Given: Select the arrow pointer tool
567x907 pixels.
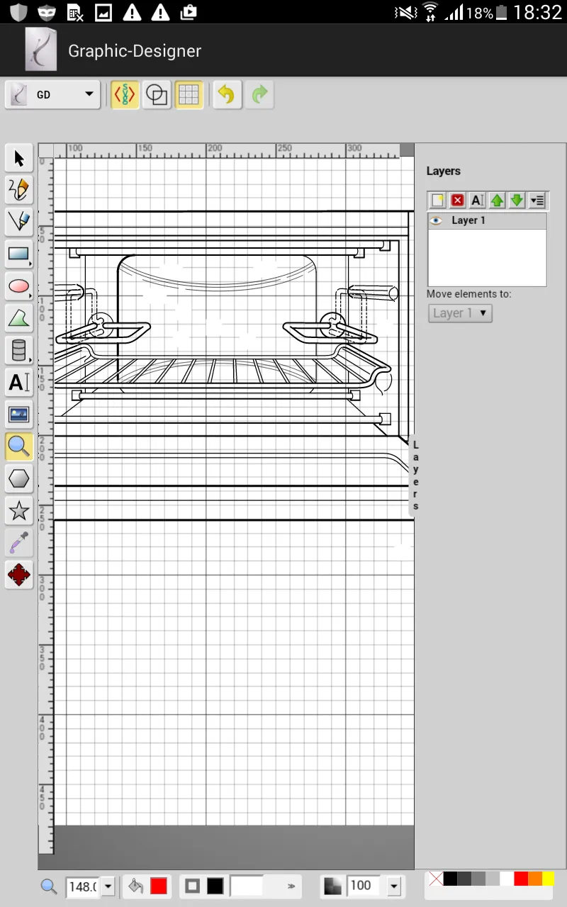Looking at the screenshot, I should click(19, 158).
